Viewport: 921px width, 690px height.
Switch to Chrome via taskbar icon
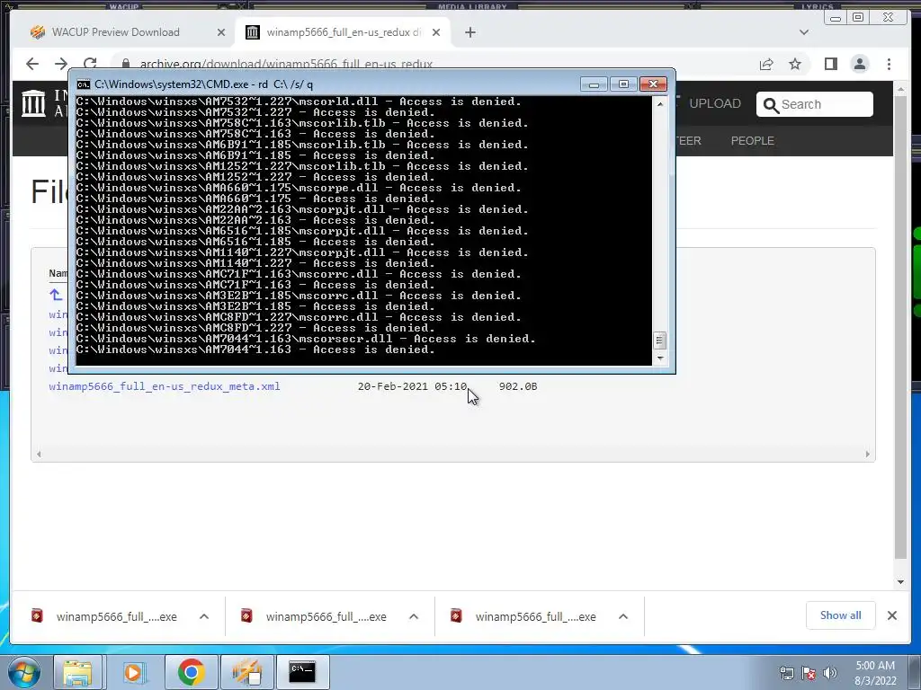pyautogui.click(x=191, y=672)
